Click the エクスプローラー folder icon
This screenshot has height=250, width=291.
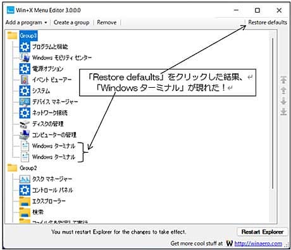[x=25, y=201]
